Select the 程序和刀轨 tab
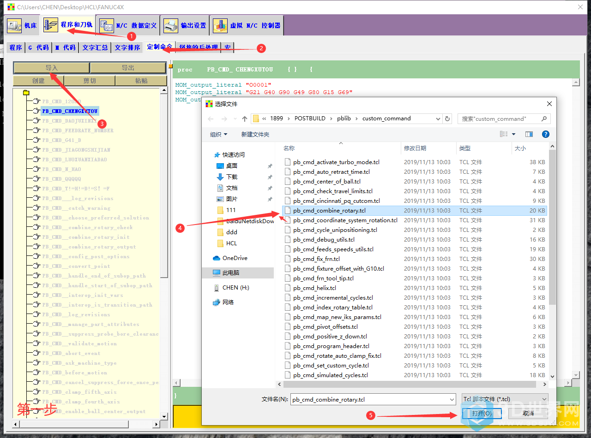The height and width of the screenshot is (438, 591). click(x=68, y=25)
